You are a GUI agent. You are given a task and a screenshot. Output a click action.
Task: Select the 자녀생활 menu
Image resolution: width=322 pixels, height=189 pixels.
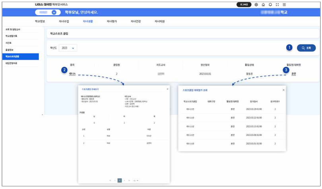click(88, 21)
